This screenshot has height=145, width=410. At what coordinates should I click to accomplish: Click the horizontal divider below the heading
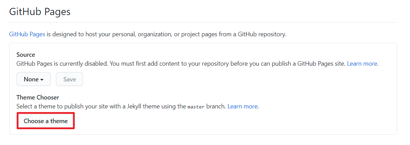pos(203,23)
